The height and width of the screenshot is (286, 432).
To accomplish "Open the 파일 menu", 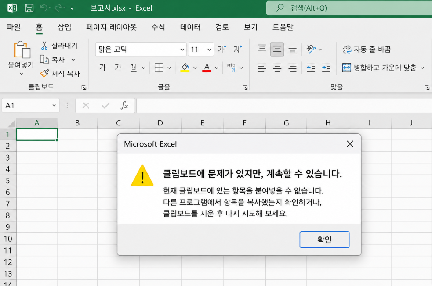I will tap(14, 27).
